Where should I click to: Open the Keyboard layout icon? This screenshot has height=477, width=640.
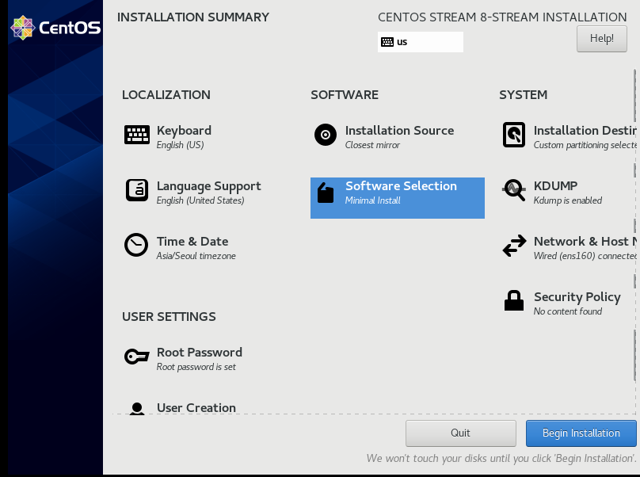tap(137, 135)
